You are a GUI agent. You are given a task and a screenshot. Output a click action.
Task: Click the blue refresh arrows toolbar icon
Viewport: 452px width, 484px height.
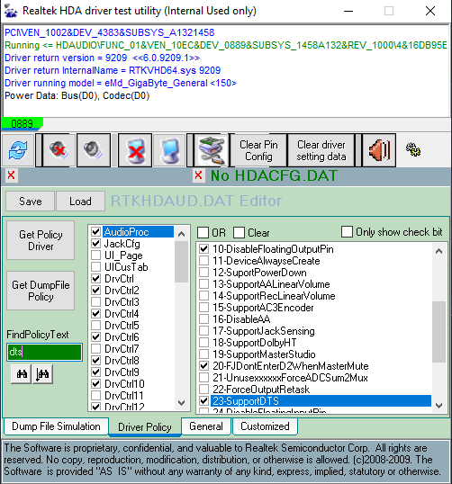18,150
